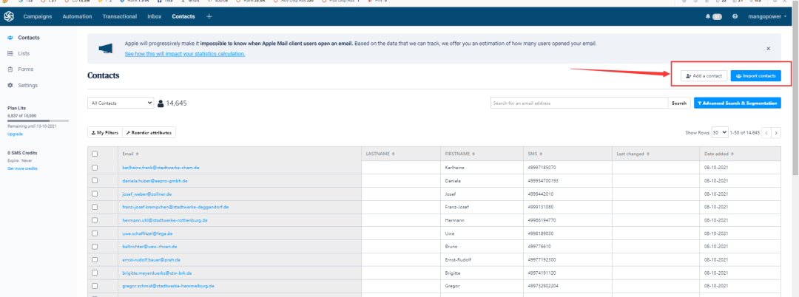Click Get more credits link
Image resolution: width=799 pixels, height=297 pixels.
22,168
